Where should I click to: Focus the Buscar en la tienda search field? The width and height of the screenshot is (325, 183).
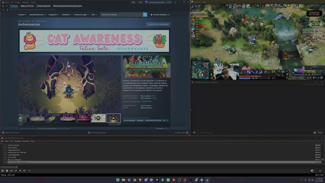coord(122,14)
